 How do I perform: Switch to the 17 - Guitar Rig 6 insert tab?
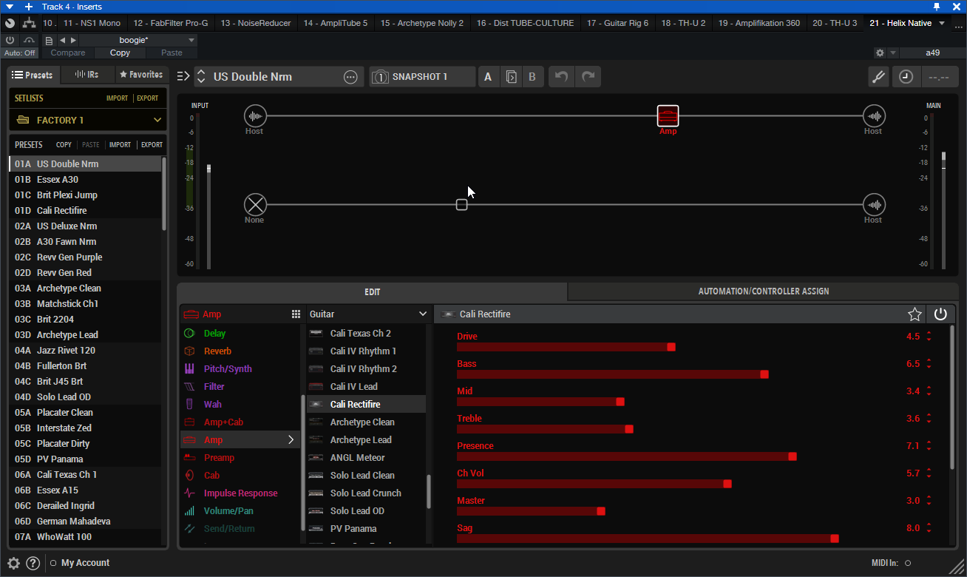pos(617,23)
